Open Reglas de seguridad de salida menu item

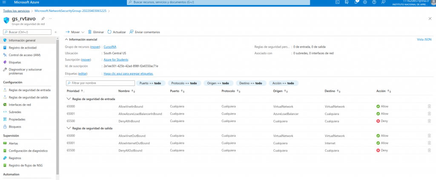coord(28,97)
